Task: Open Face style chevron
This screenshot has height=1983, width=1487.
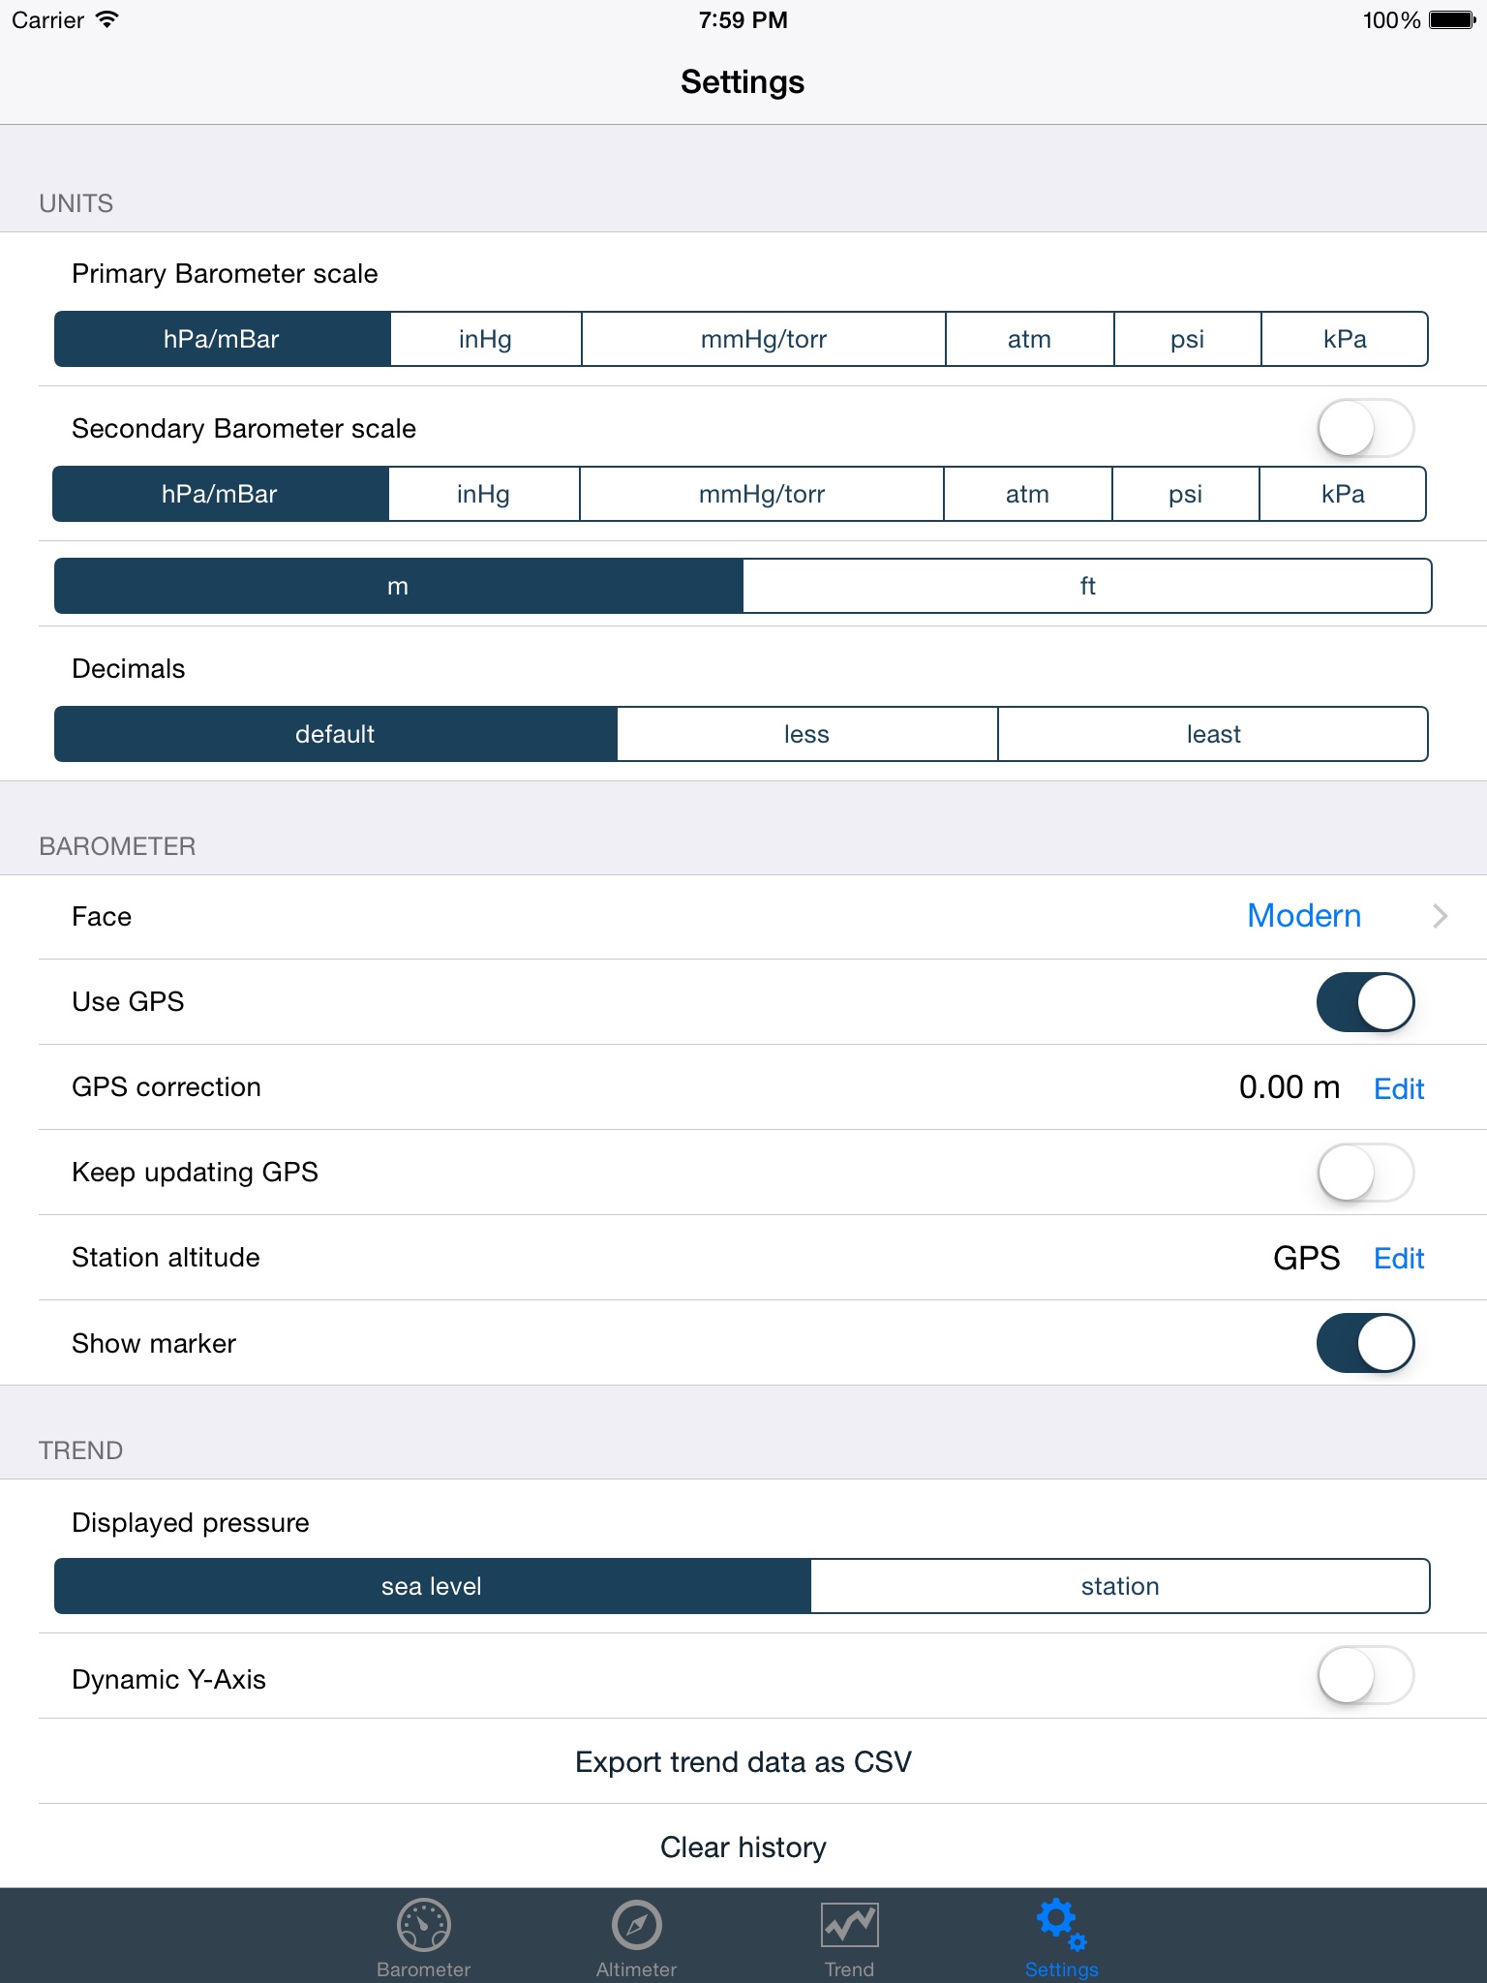Action: pyautogui.click(x=1440, y=916)
